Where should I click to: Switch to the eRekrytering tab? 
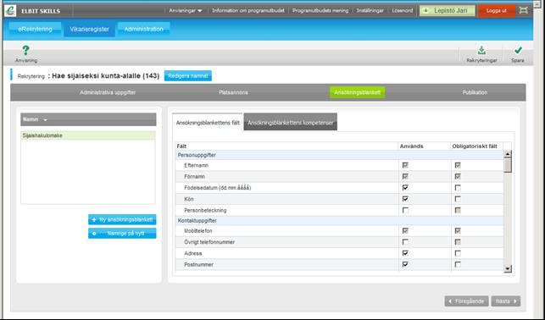click(x=35, y=29)
